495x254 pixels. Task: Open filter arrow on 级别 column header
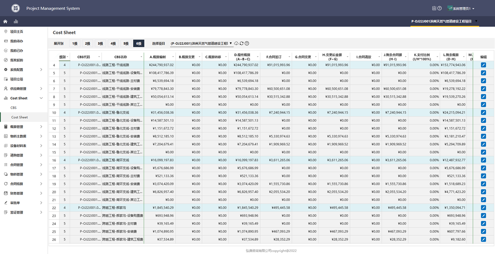pyautogui.click(x=68, y=57)
